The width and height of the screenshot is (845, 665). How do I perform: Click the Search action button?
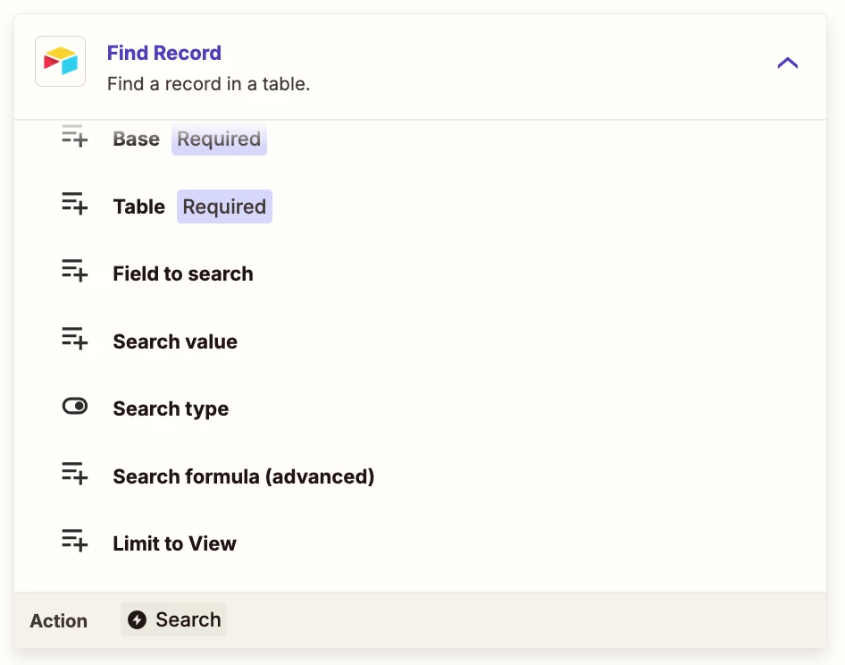(173, 619)
